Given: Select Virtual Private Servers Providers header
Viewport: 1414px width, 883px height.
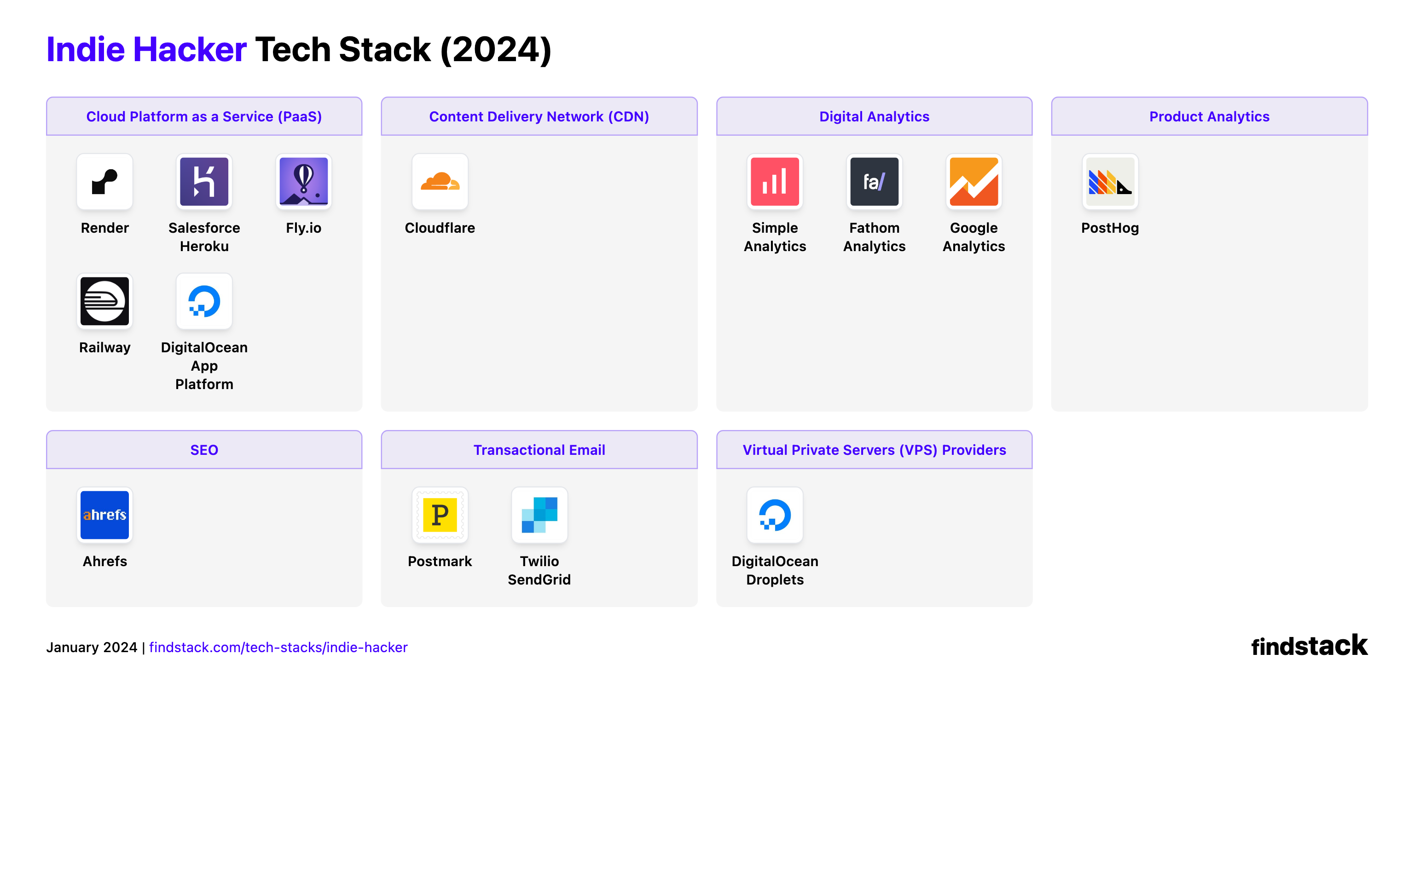Looking at the screenshot, I should [x=874, y=450].
